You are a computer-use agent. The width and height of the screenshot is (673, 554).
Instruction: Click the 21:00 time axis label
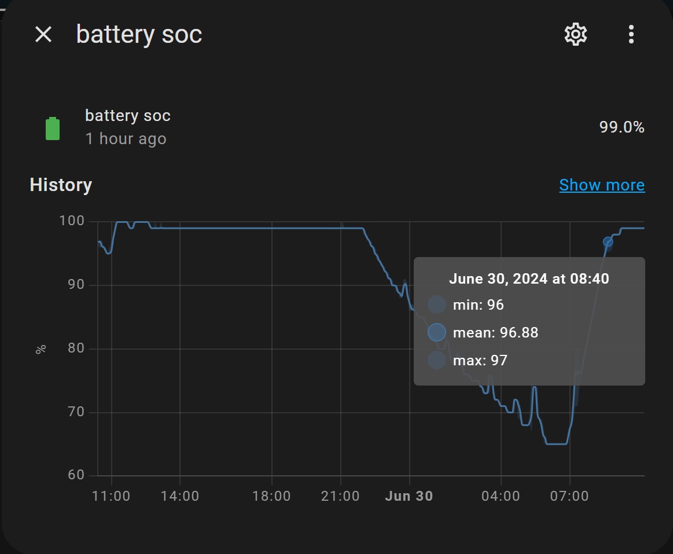(x=340, y=496)
